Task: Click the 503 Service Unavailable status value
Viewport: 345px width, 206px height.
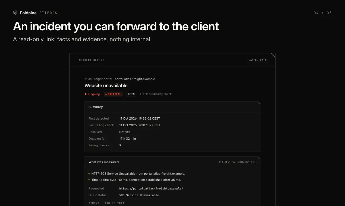Action: click(x=139, y=195)
